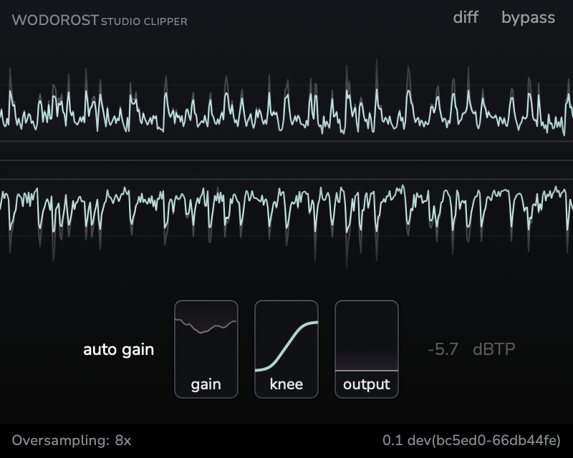Click the version string 0.1 dev
Viewport: 573px width, 458px height.
[471, 441]
